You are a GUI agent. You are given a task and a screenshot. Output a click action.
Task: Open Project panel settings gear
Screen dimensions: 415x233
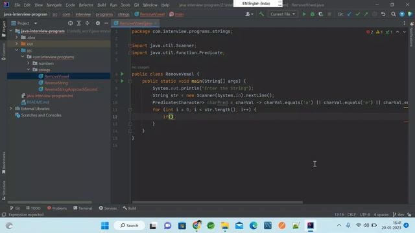(x=98, y=23)
